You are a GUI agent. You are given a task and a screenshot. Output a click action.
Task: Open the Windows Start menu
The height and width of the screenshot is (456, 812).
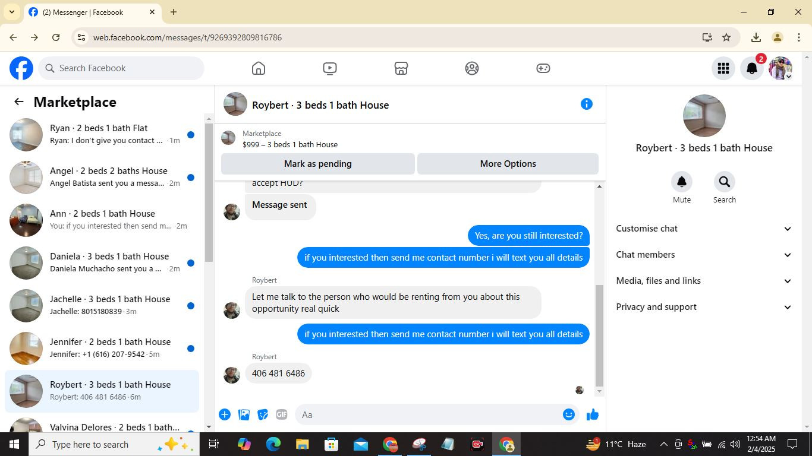tap(14, 444)
